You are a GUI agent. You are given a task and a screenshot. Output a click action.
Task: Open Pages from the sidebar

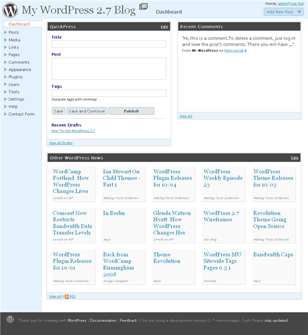(x=14, y=55)
